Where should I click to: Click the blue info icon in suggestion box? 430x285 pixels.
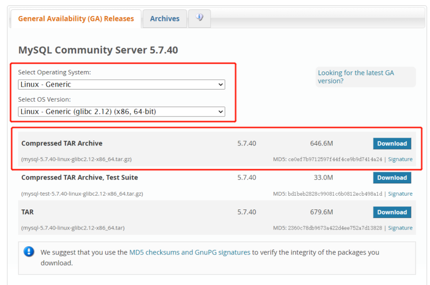pyautogui.click(x=29, y=252)
